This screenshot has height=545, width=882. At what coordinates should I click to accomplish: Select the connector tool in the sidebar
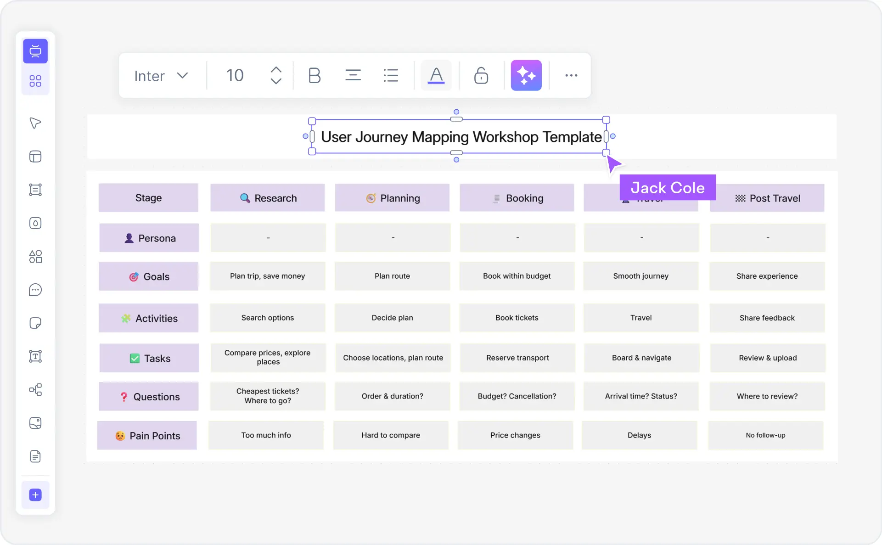(35, 390)
